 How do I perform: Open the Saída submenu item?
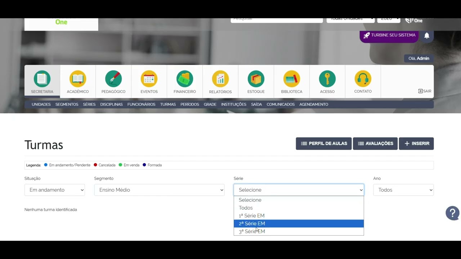pyautogui.click(x=256, y=104)
